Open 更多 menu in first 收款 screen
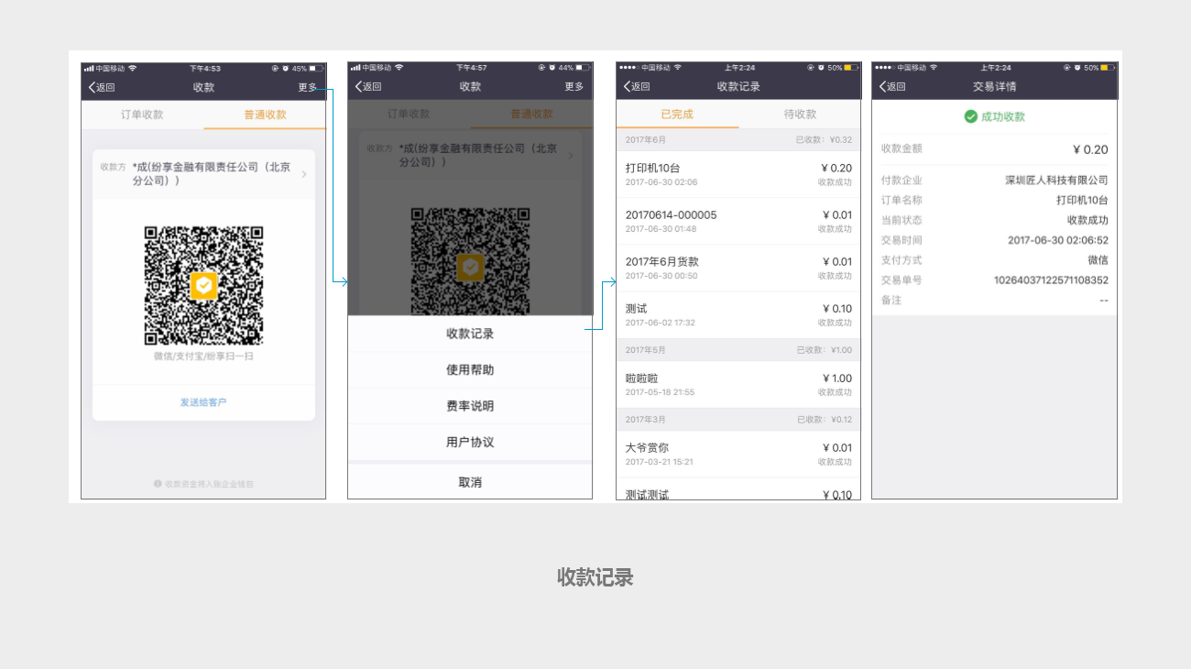Image resolution: width=1191 pixels, height=669 pixels. pos(308,87)
